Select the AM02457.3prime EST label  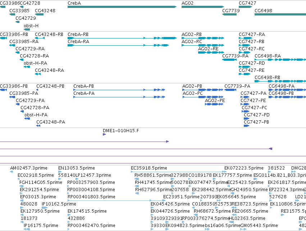click(x=29, y=168)
